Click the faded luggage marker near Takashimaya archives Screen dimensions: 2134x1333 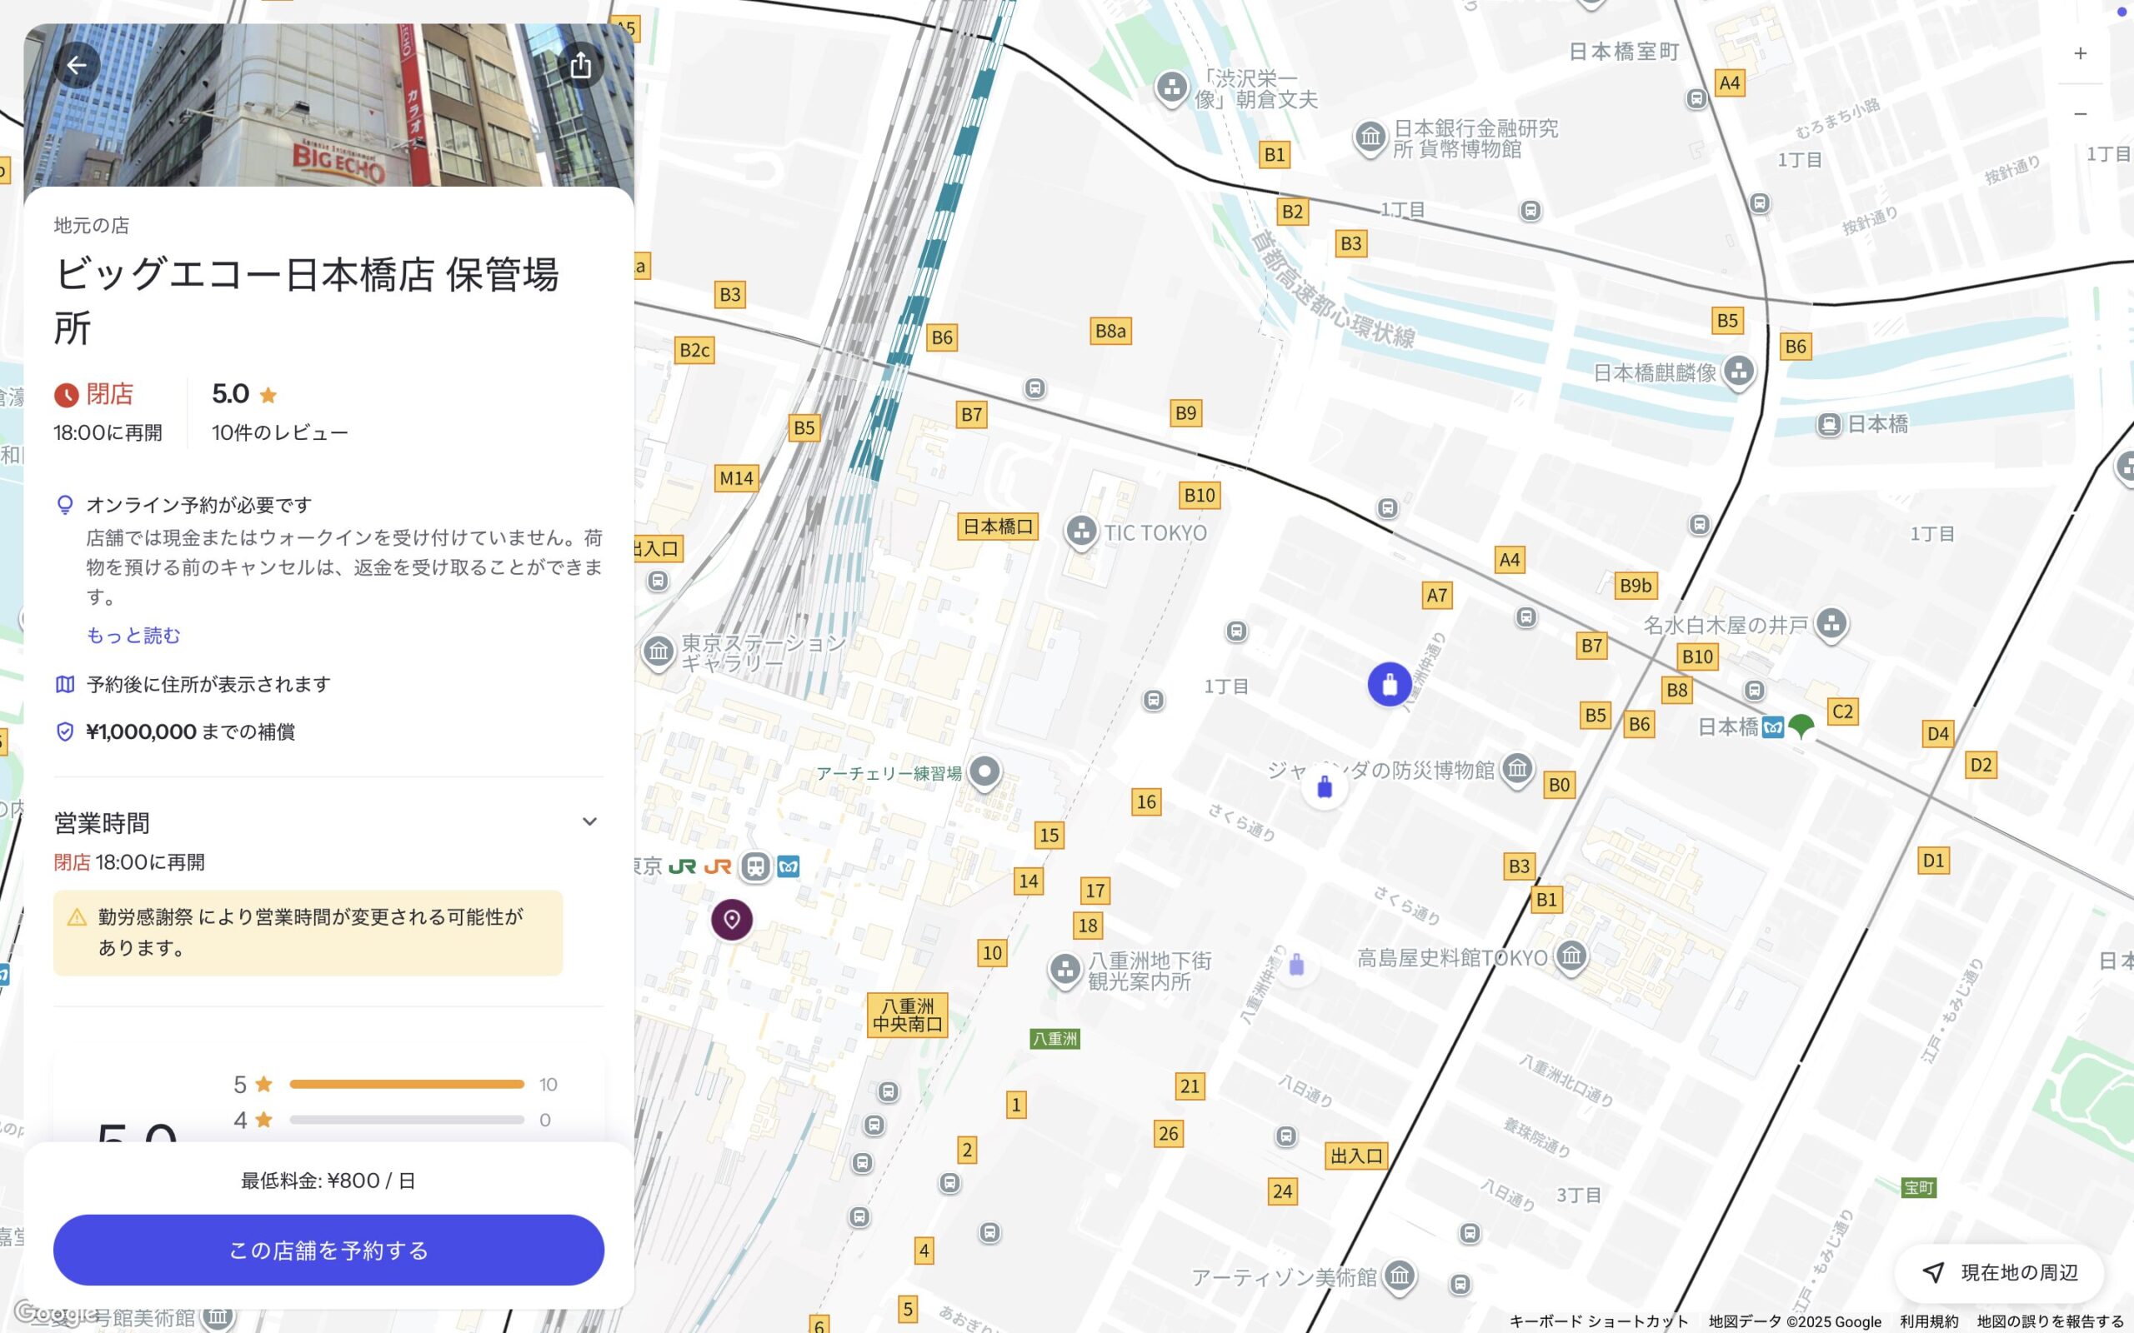(1295, 965)
